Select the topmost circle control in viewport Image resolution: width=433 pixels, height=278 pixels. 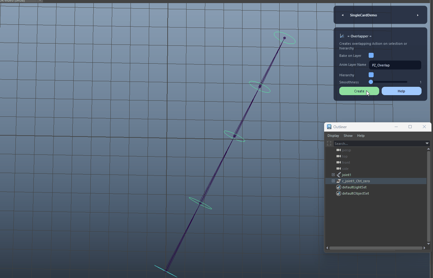(285, 38)
